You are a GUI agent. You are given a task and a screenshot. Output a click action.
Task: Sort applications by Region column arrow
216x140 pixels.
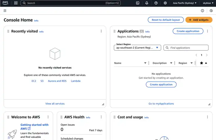click(x=192, y=63)
